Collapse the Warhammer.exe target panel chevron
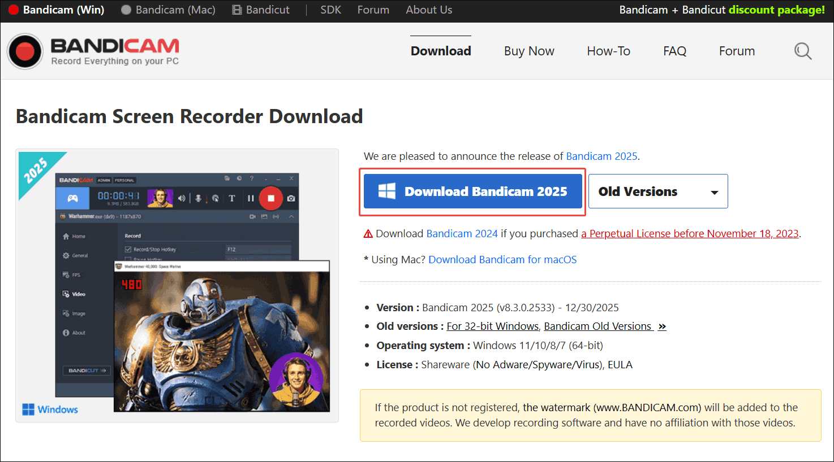This screenshot has height=462, width=834. point(291,217)
